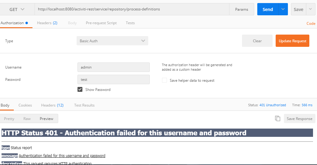
Task: Enable Save helper data to request
Action: pyautogui.click(x=164, y=81)
